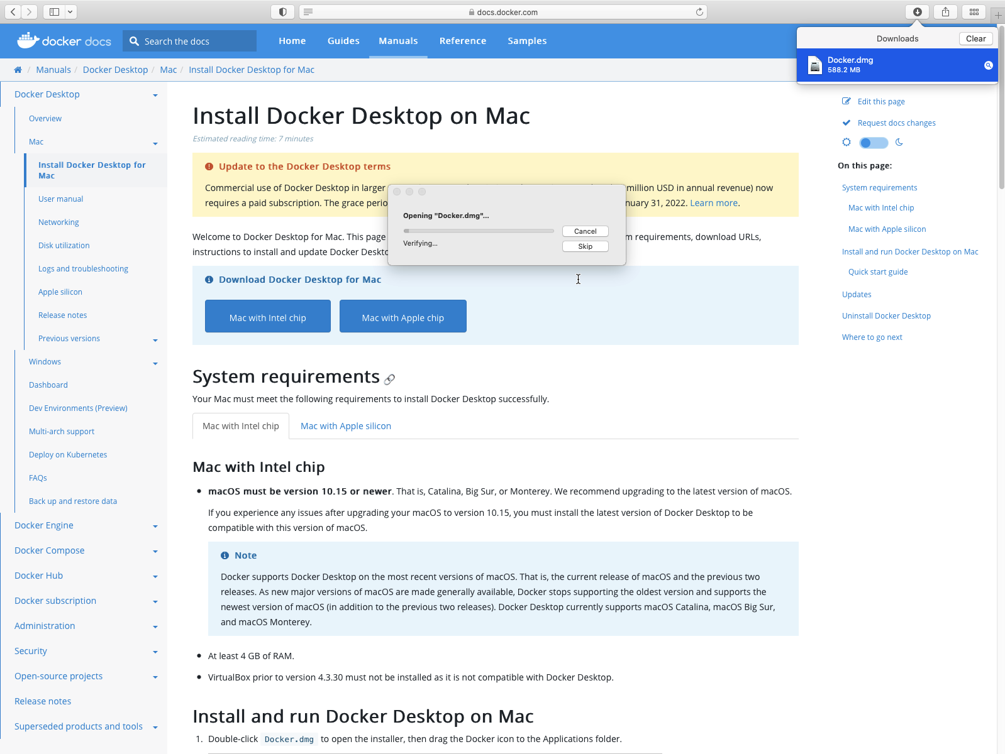Switch to Mac with Apple silicon tab

[x=345, y=426]
